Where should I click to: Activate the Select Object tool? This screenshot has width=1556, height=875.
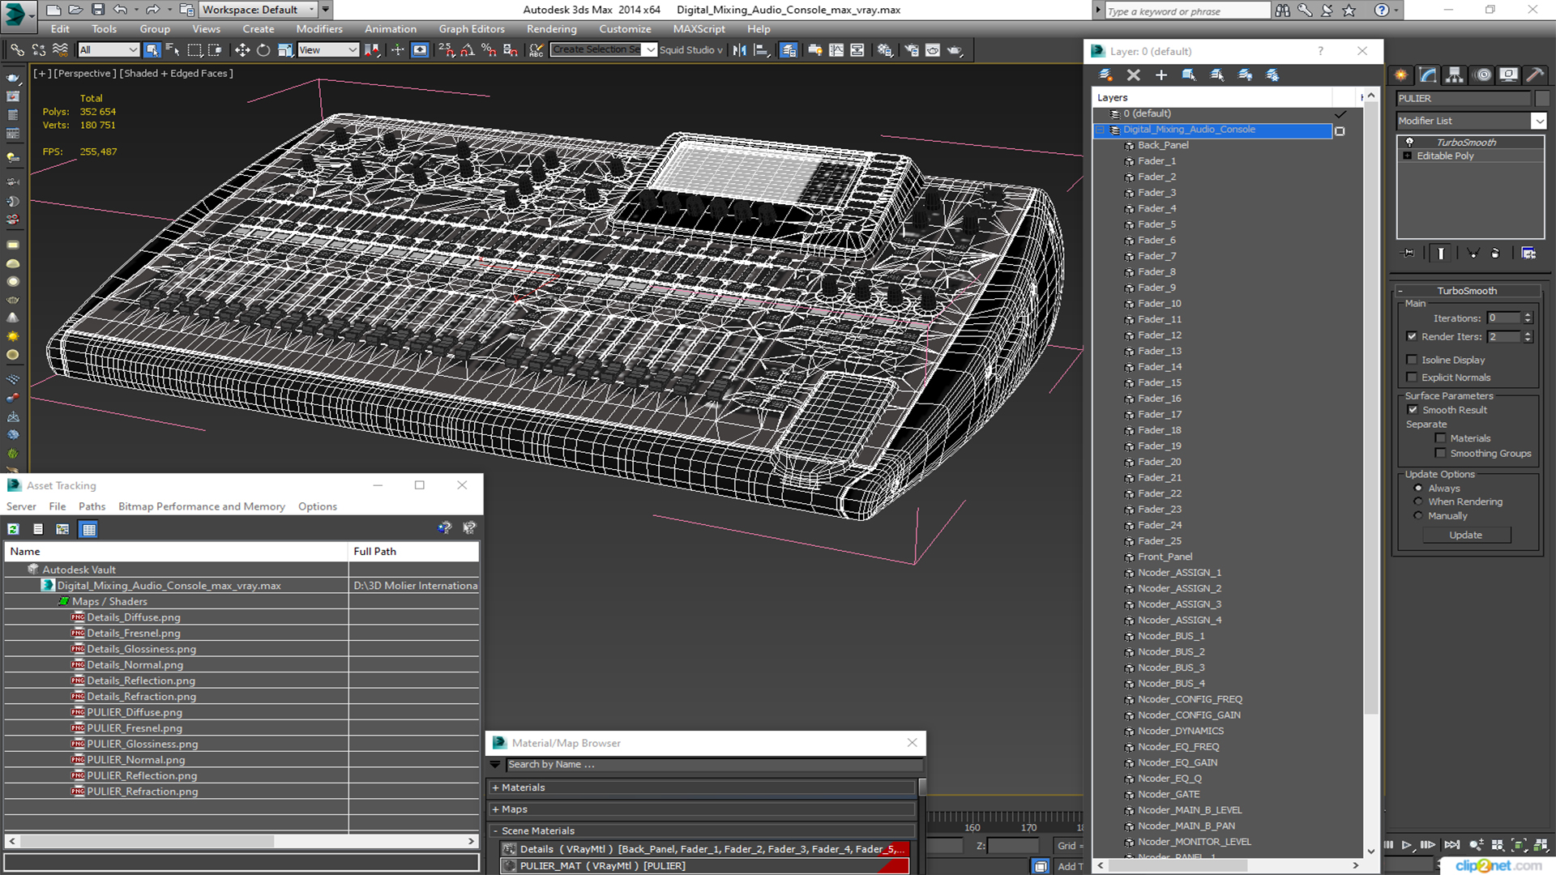click(x=152, y=50)
